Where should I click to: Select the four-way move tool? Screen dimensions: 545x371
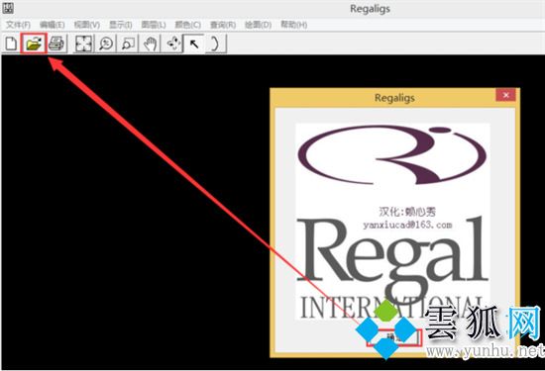tap(172, 44)
